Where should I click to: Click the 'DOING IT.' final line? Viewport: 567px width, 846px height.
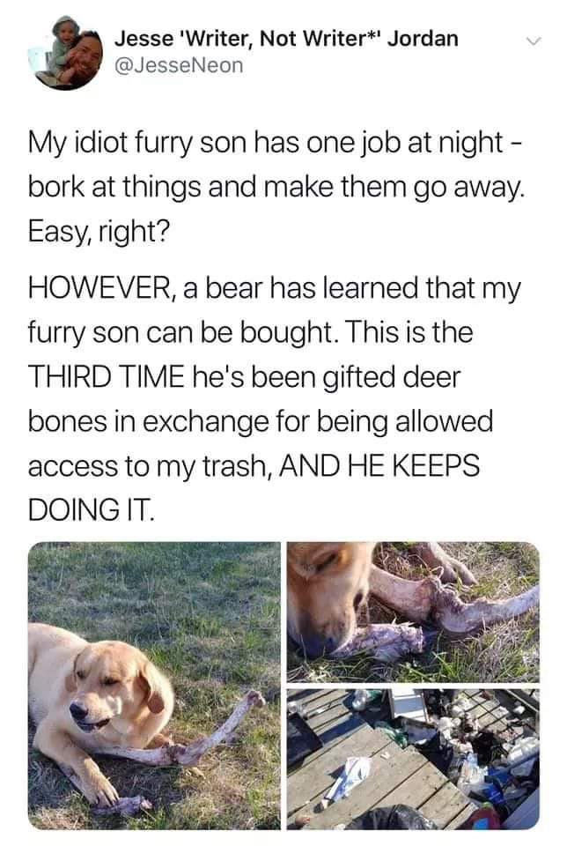(x=92, y=508)
